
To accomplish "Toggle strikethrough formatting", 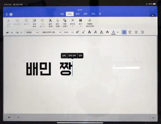I will click(107, 32).
